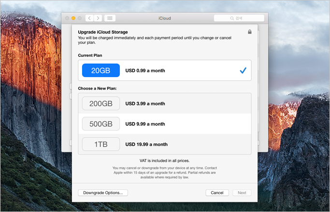Choose the 500GB plan badge
This screenshot has height=212, width=330.
(101, 124)
